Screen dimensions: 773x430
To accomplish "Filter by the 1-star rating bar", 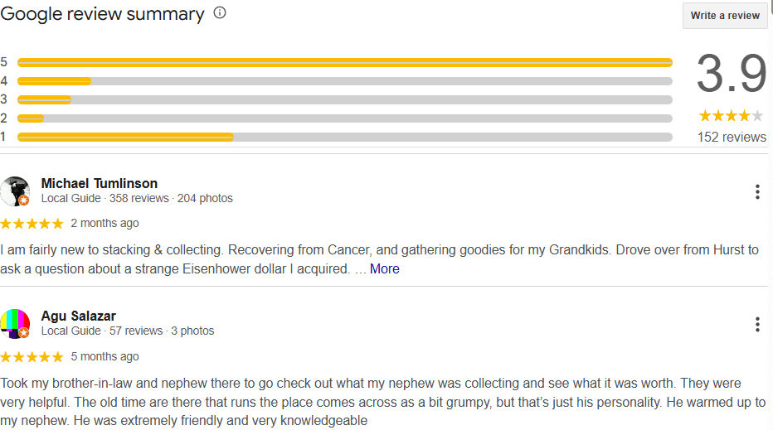I will pyautogui.click(x=344, y=137).
